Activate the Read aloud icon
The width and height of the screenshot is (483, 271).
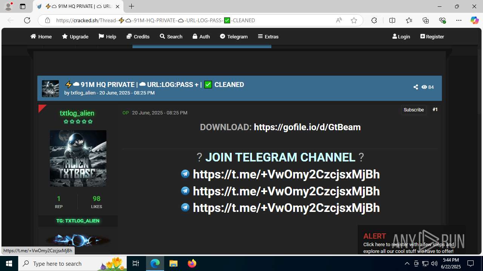(x=339, y=20)
